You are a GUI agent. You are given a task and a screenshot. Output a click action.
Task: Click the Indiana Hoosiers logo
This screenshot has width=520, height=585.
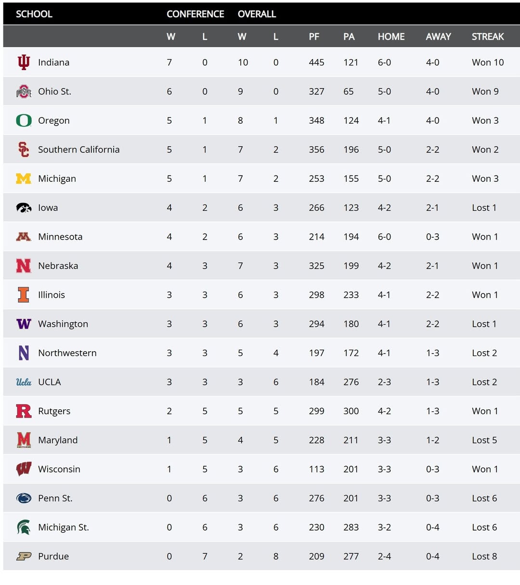point(24,63)
